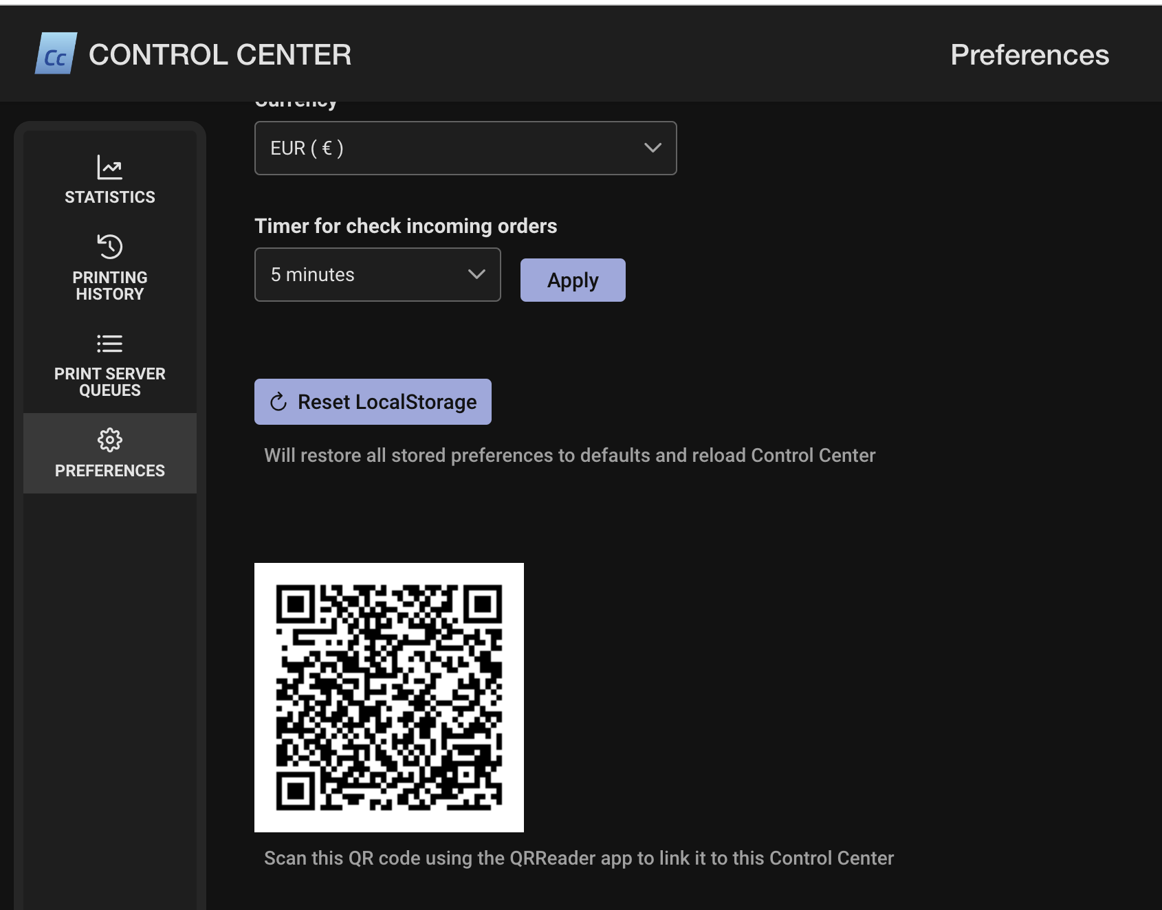The width and height of the screenshot is (1162, 910).
Task: Click 'Scan this QR code' instruction text
Action: 579,858
